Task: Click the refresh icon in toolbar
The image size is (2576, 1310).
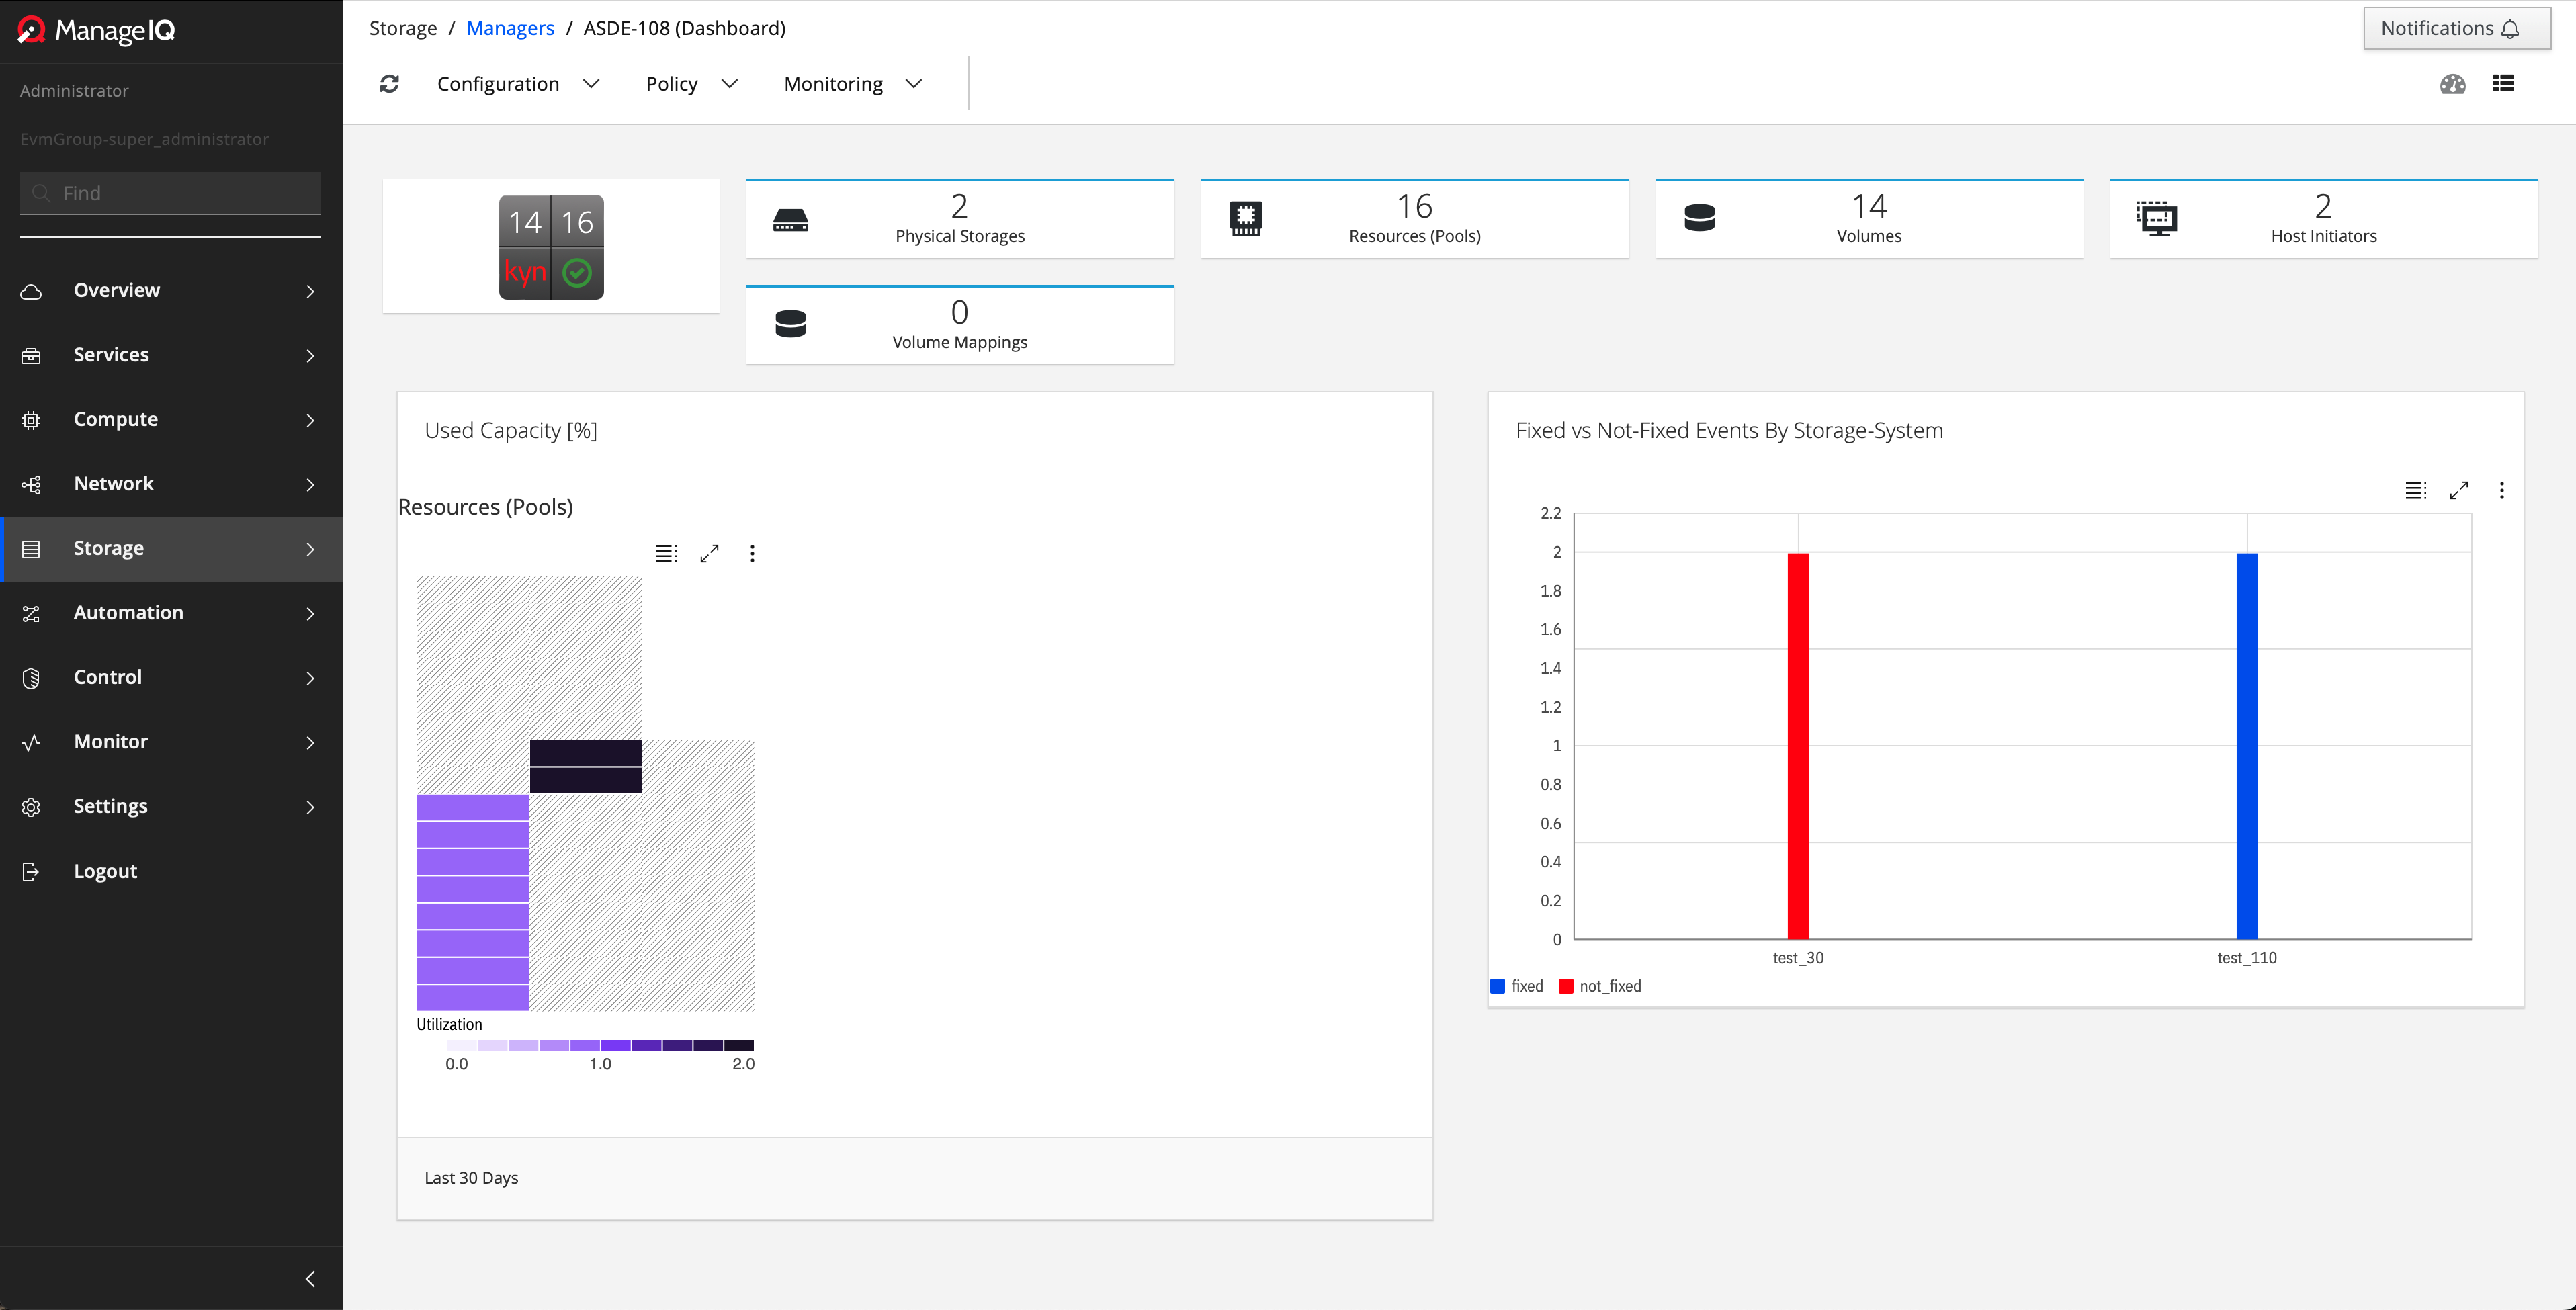Action: (389, 84)
